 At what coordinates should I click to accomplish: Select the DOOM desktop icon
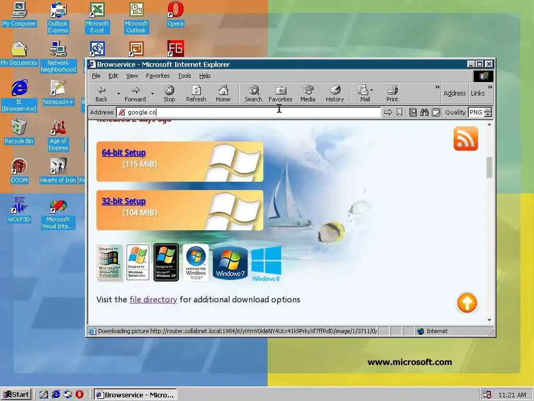(19, 171)
